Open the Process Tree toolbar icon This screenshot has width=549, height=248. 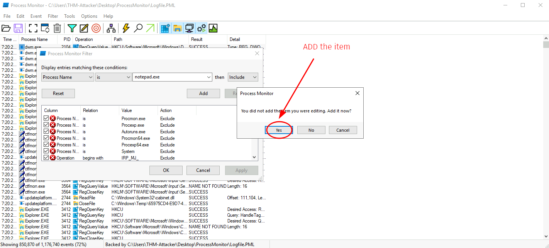[111, 28]
